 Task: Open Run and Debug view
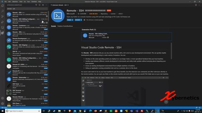(x=3, y=22)
